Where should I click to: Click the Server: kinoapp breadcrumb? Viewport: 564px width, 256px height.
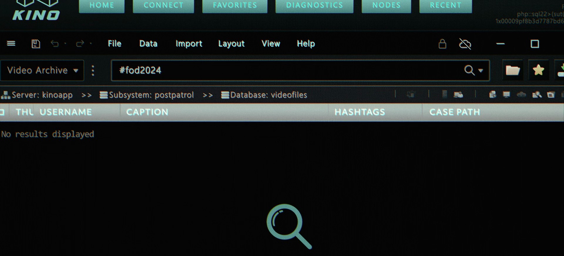click(x=37, y=95)
